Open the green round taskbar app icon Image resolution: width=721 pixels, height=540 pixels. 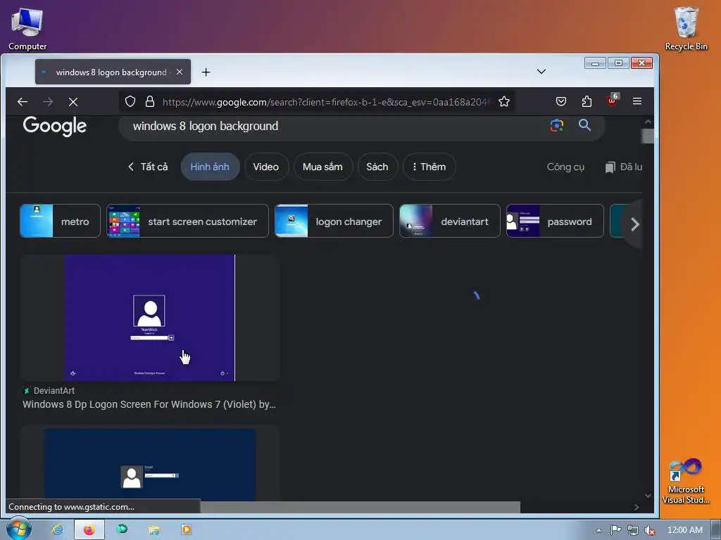click(122, 529)
